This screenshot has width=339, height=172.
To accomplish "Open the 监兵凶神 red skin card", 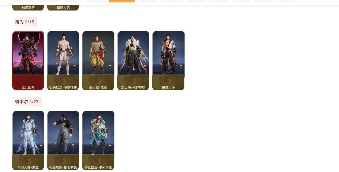I will click(x=28, y=61).
